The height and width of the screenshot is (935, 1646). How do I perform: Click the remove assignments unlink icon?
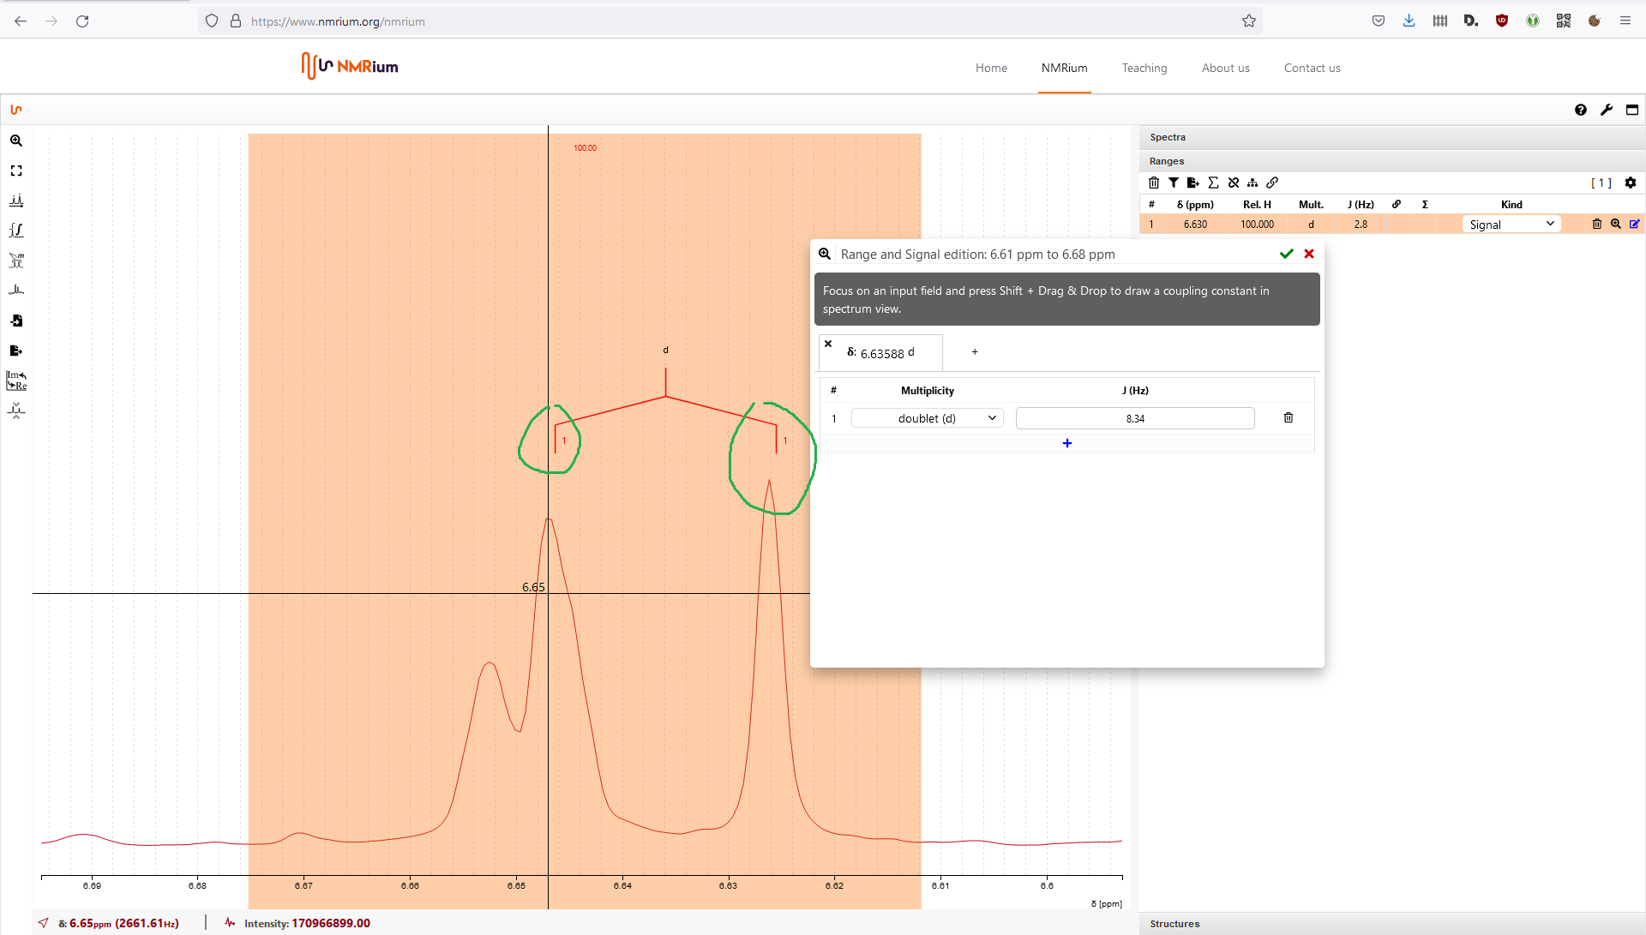click(x=1234, y=183)
